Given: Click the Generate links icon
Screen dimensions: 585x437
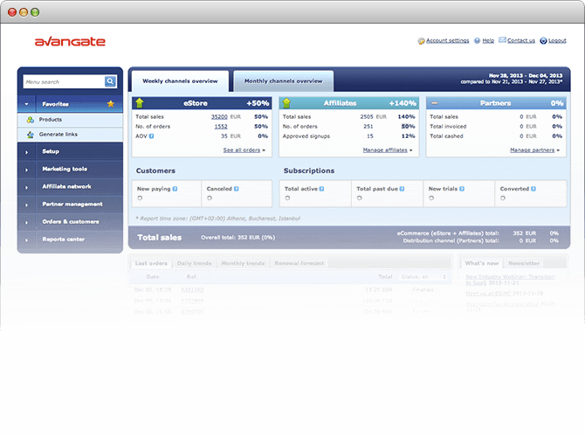Looking at the screenshot, I should point(31,135).
